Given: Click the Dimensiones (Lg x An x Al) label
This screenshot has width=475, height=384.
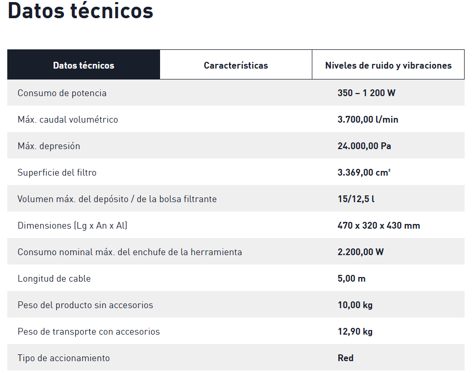Looking at the screenshot, I should click(72, 226).
